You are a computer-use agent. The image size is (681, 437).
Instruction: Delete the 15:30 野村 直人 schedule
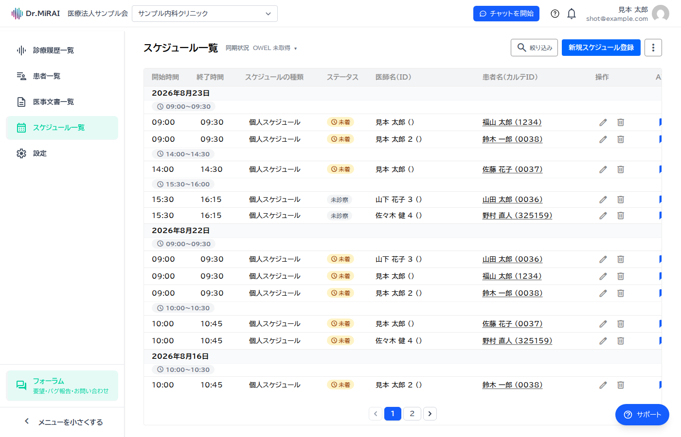coord(621,216)
